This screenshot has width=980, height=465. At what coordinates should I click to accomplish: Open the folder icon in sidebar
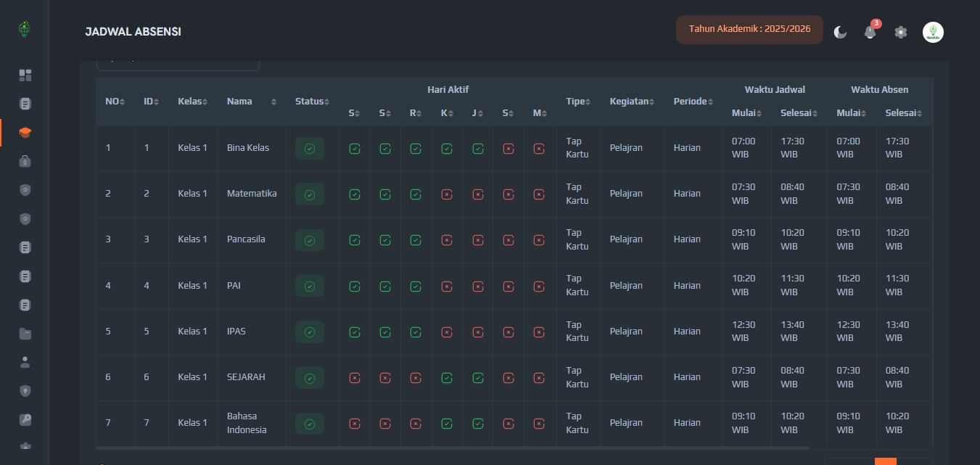click(x=25, y=334)
